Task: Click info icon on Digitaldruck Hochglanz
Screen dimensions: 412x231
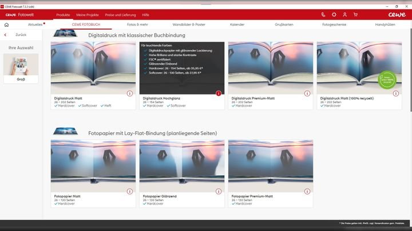Action: 219,94
